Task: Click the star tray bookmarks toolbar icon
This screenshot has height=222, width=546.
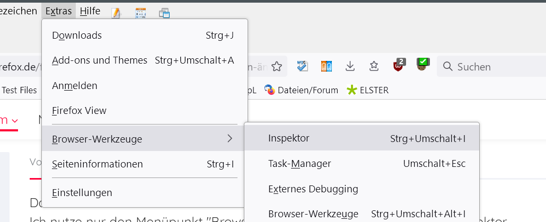Action: [374, 66]
